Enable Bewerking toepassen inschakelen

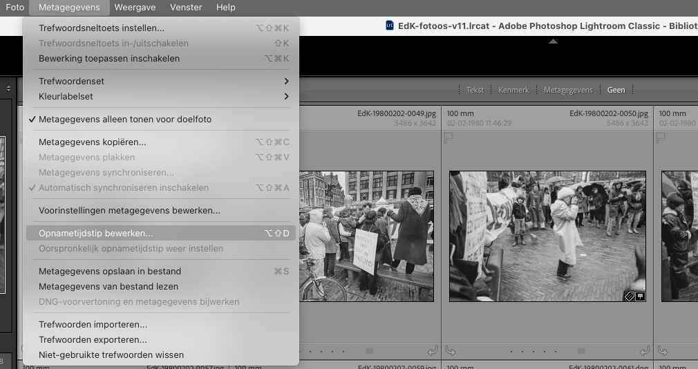point(109,59)
